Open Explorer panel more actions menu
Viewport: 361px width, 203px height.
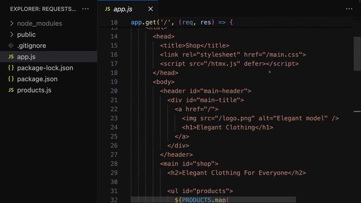[x=85, y=9]
